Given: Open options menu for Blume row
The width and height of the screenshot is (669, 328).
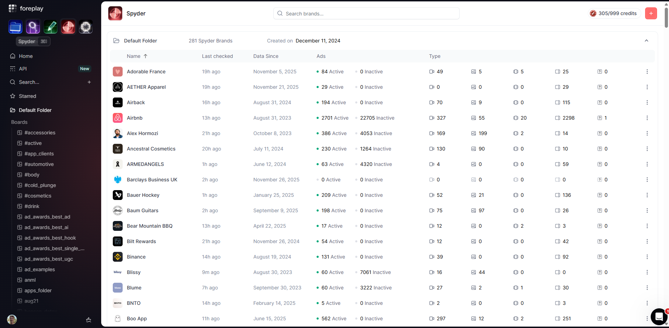Looking at the screenshot, I should coord(647,288).
